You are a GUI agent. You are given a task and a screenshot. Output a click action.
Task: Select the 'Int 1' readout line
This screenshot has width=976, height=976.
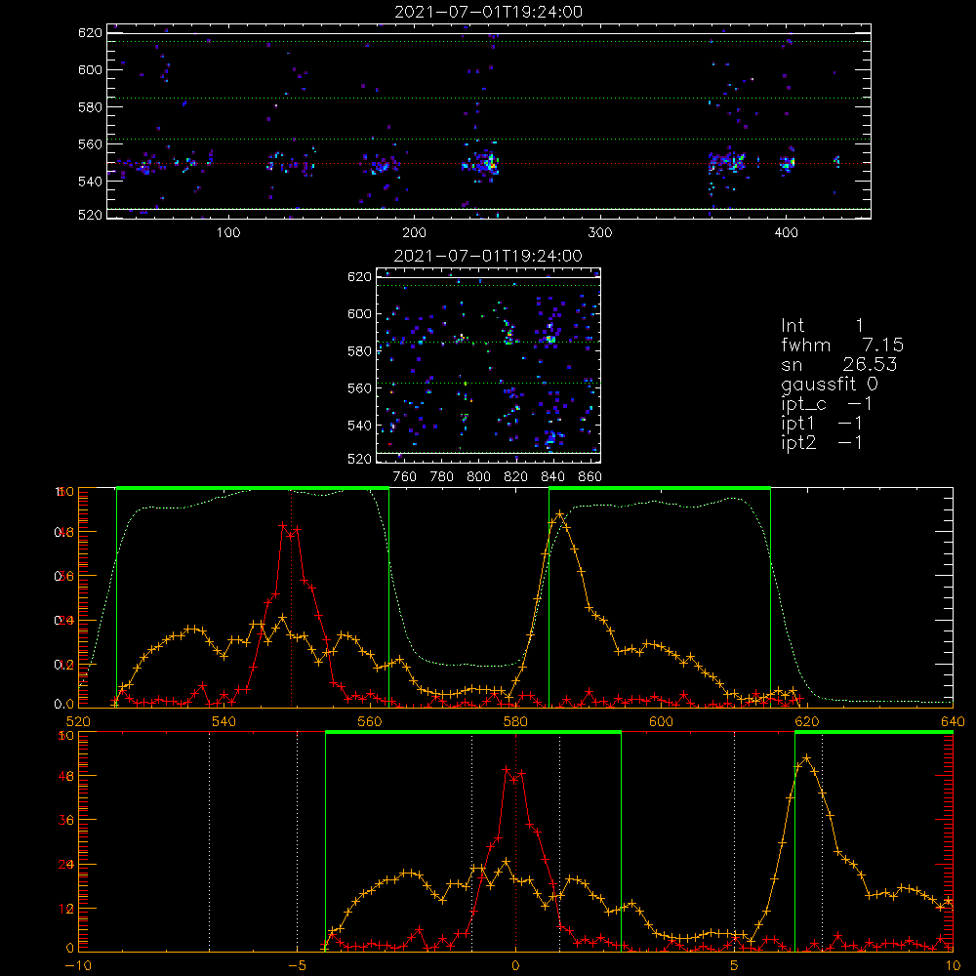click(822, 326)
